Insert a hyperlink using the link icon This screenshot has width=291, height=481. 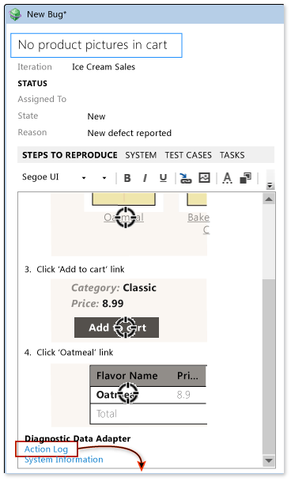click(185, 178)
